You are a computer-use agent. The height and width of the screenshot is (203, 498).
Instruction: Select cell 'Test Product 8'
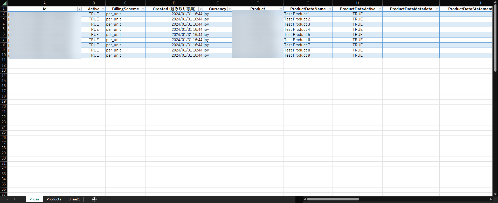tap(308, 50)
